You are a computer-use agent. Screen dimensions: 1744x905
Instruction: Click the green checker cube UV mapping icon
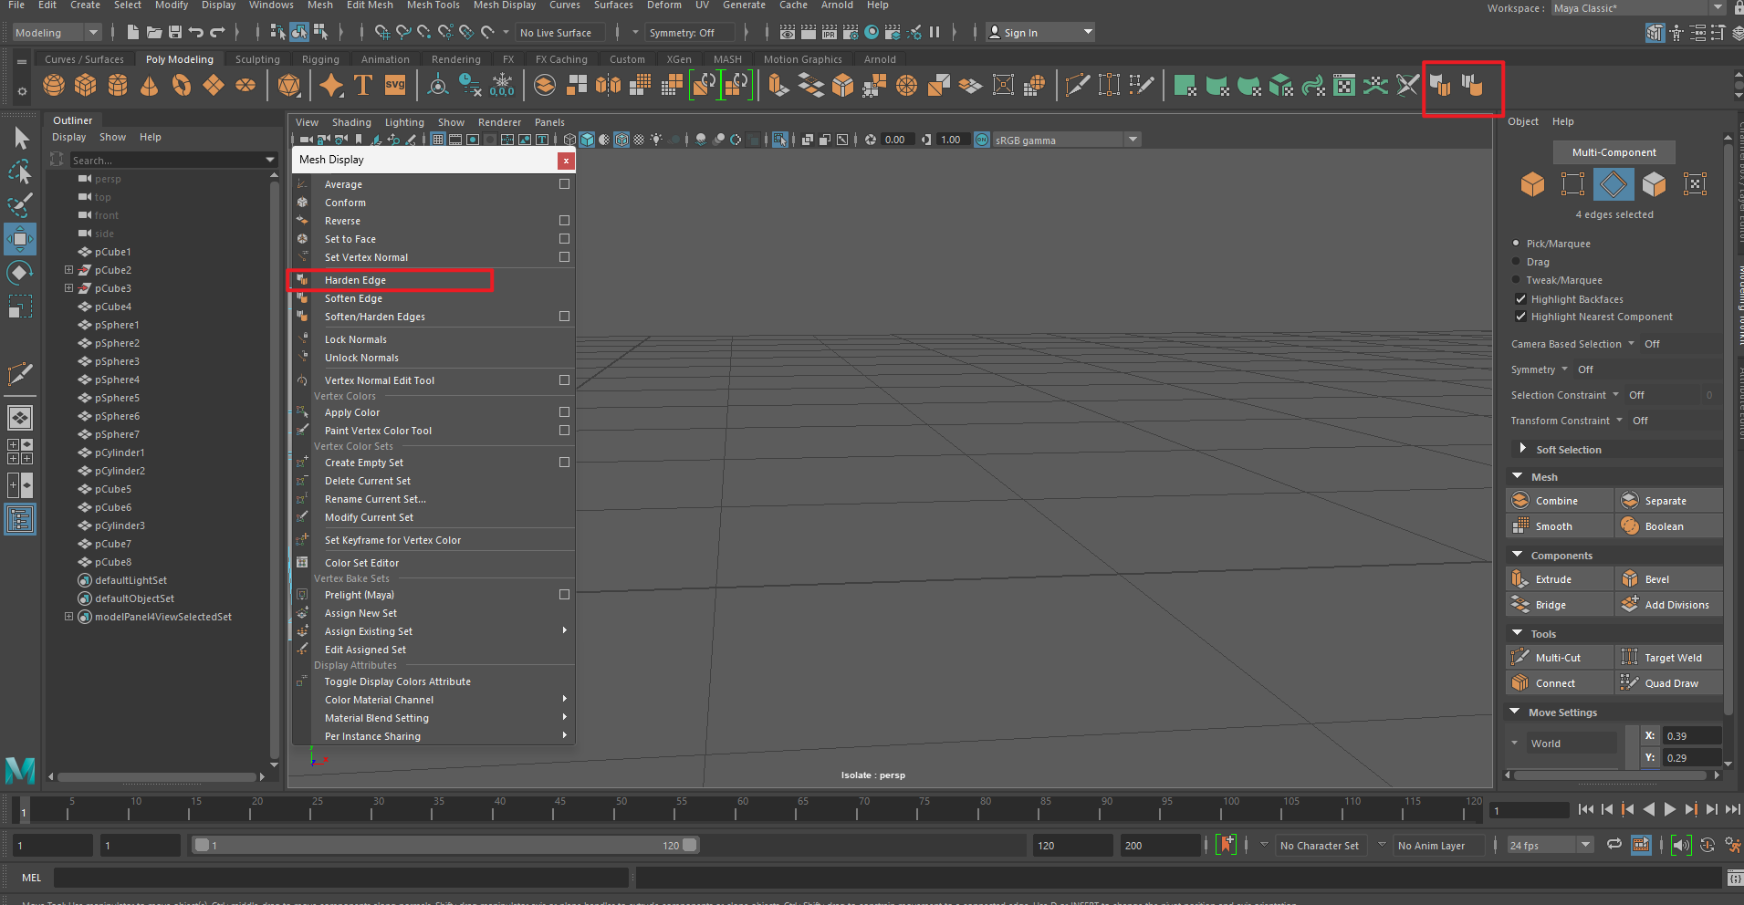(x=1281, y=86)
